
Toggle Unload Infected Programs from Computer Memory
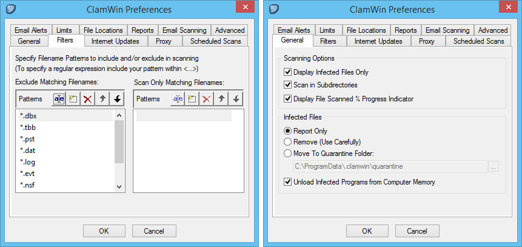pos(287,182)
